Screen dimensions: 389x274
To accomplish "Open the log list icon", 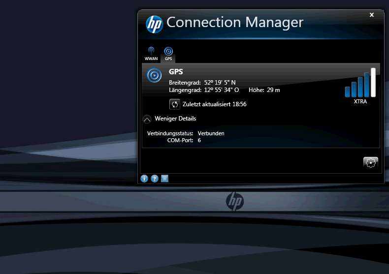I will 165,179.
